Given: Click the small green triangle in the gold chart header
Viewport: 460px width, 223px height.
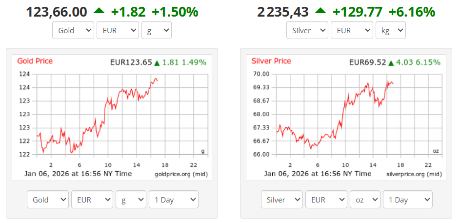Looking at the screenshot, I should coord(157,62).
